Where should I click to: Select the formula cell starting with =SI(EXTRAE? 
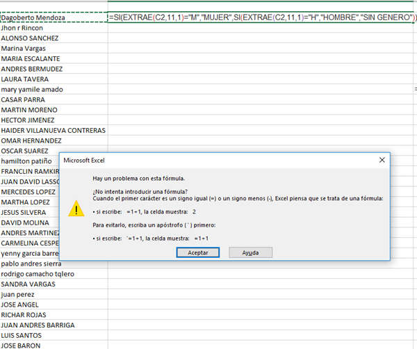[261, 17]
